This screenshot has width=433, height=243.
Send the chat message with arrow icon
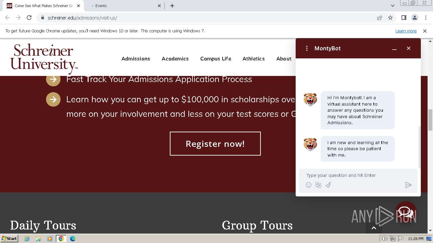[408, 185]
